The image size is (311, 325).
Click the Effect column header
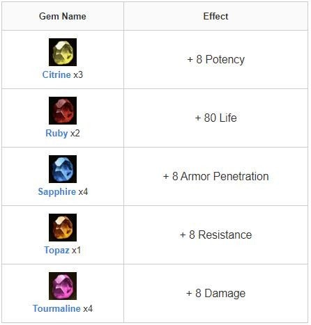[x=215, y=16]
